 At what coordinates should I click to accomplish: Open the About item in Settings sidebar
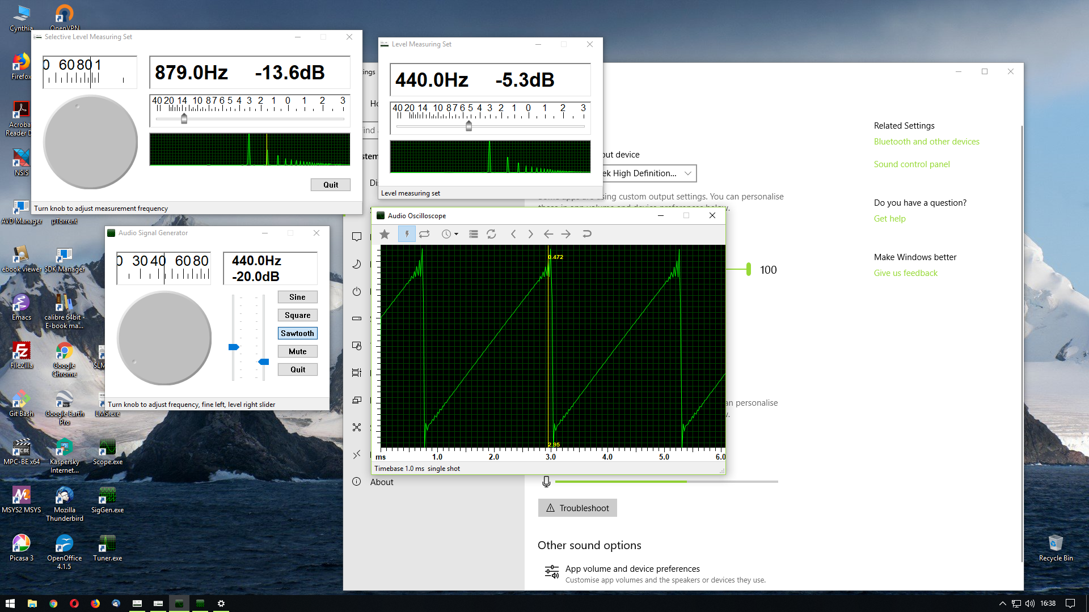pyautogui.click(x=381, y=482)
